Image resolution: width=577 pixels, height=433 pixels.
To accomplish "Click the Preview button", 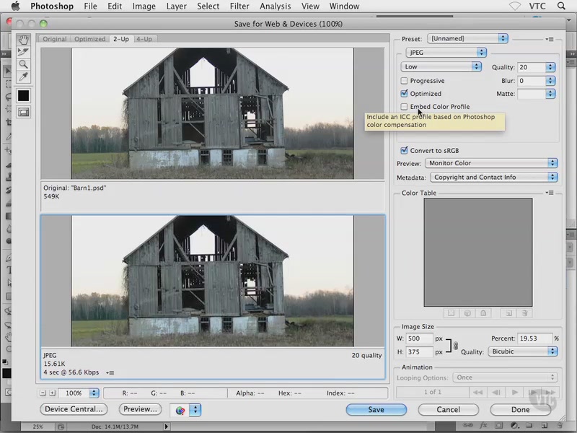I will 140,409.
